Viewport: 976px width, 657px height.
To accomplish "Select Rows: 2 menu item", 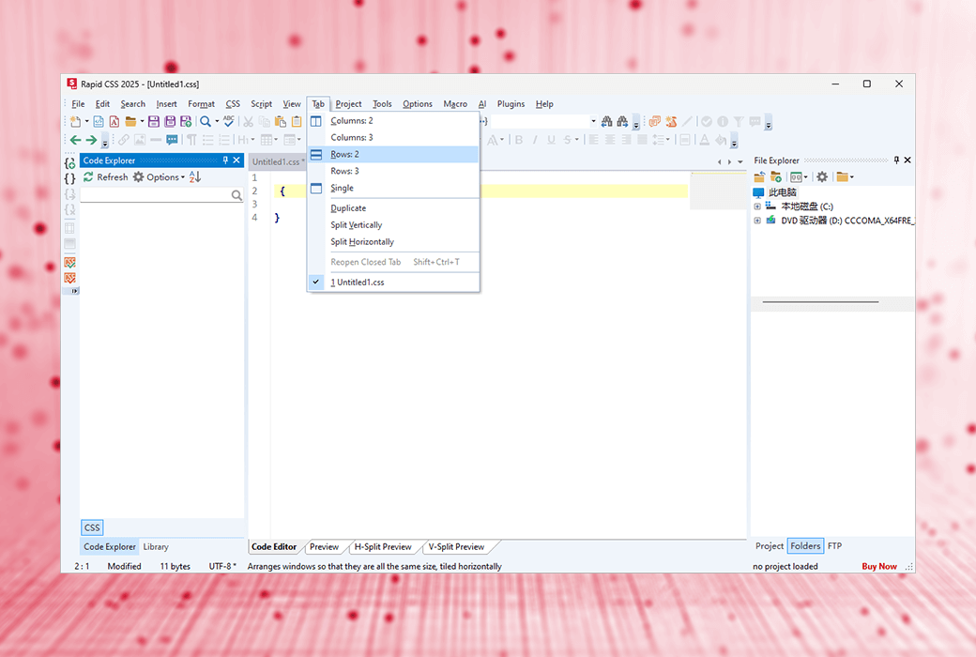I will [393, 155].
